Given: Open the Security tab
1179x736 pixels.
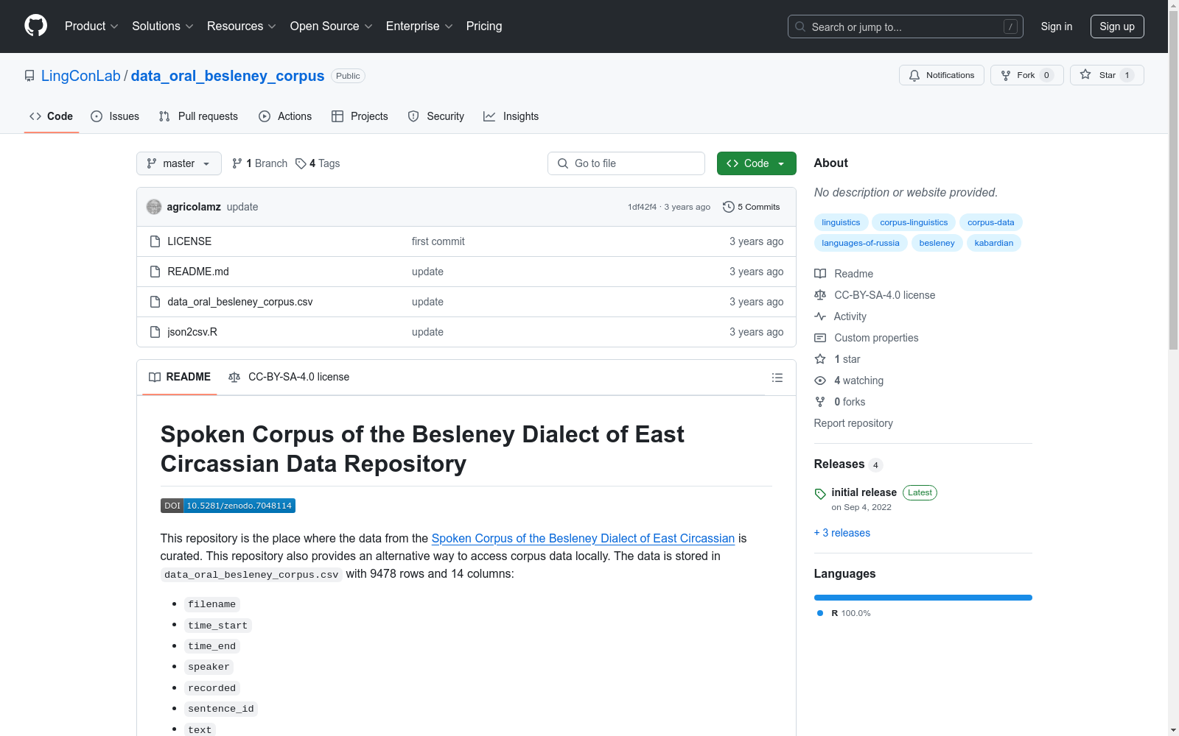Looking at the screenshot, I should click(x=436, y=116).
